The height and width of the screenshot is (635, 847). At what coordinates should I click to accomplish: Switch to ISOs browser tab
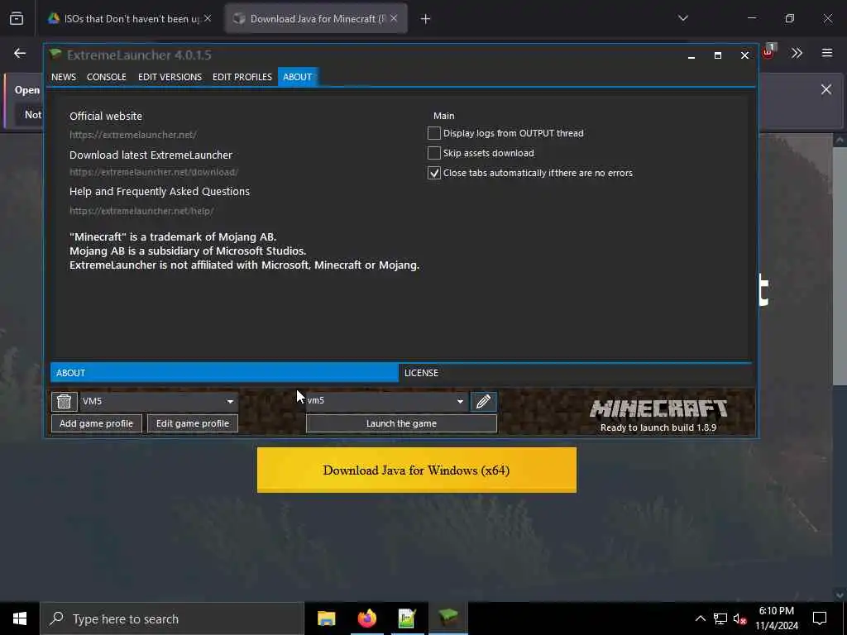tap(130, 18)
